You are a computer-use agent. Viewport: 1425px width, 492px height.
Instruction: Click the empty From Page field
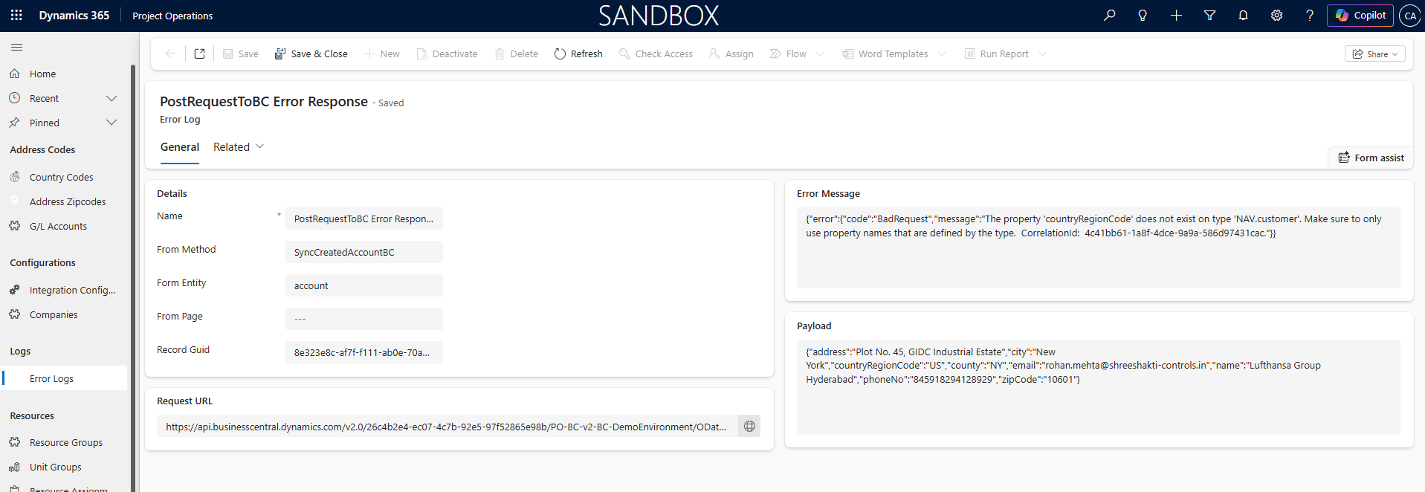coord(363,319)
